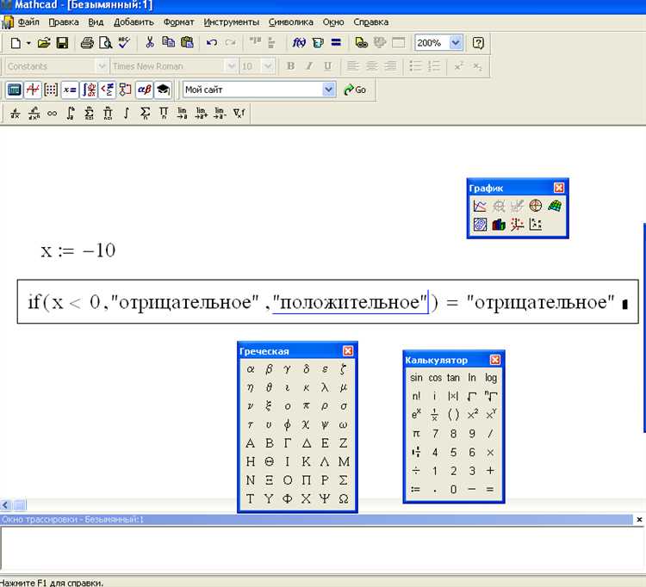
Task: Expand the Мой сайт dropdown
Action: coord(328,90)
